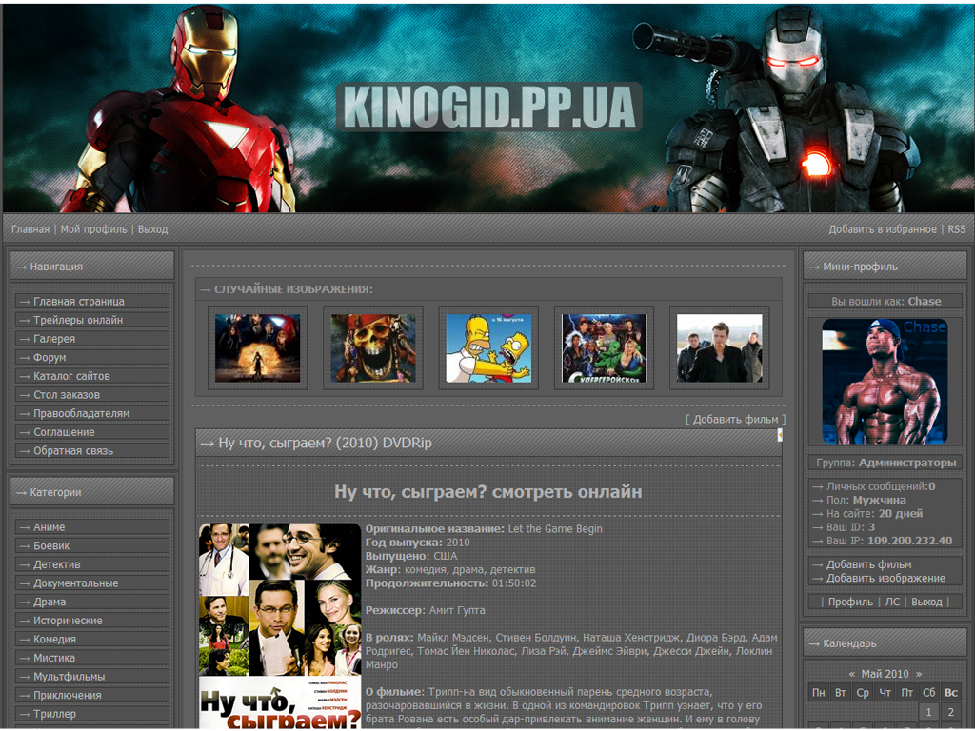Go to the next month in the calendar
The image size is (975, 731).
click(x=919, y=674)
